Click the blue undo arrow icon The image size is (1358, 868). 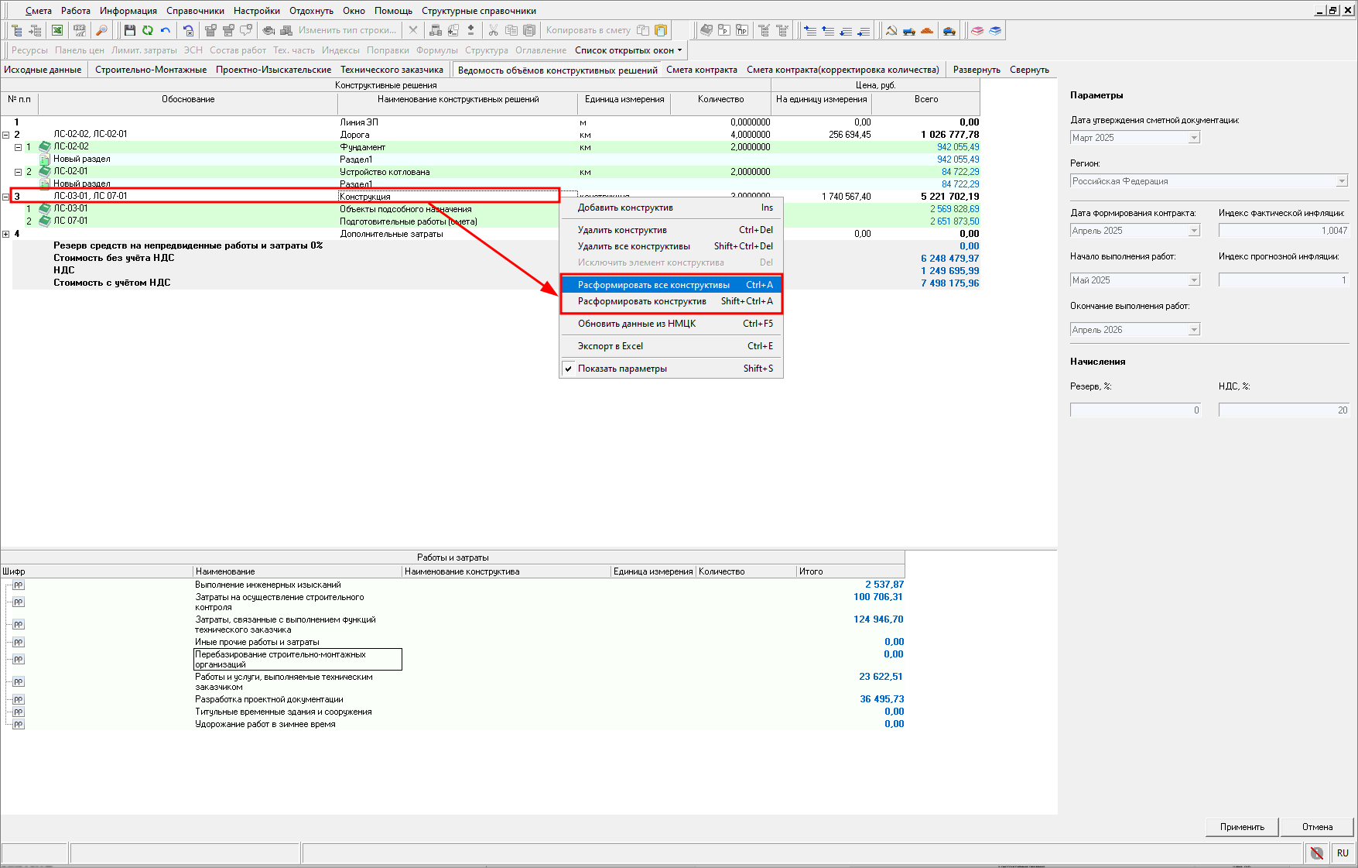[166, 30]
